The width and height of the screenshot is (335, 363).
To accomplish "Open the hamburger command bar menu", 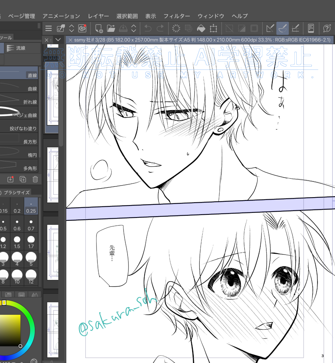I will pyautogui.click(x=48, y=28).
